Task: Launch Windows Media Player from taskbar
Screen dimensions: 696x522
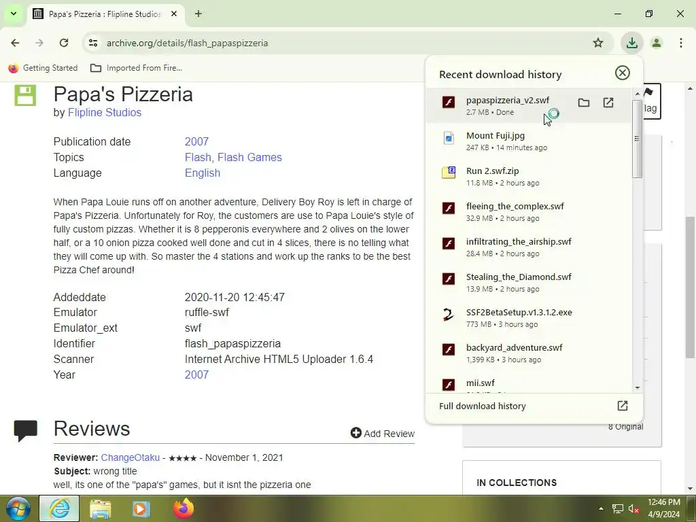Action: click(x=141, y=508)
